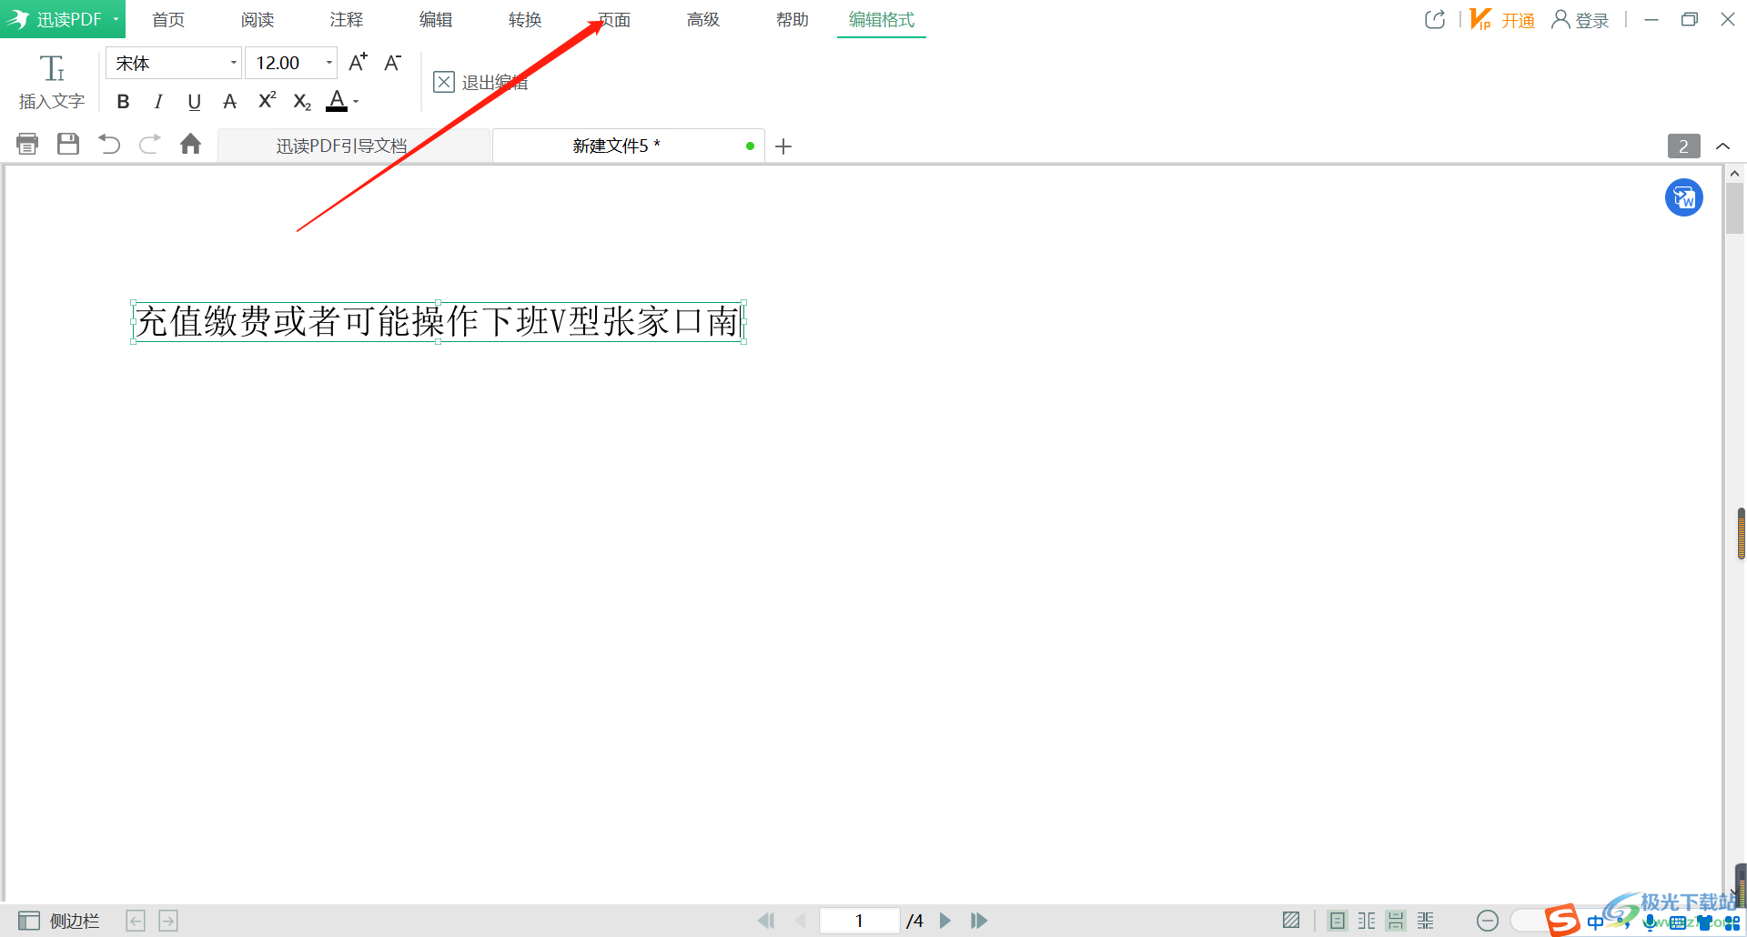Apply the black font color swatch
The image size is (1747, 937).
[x=337, y=100]
